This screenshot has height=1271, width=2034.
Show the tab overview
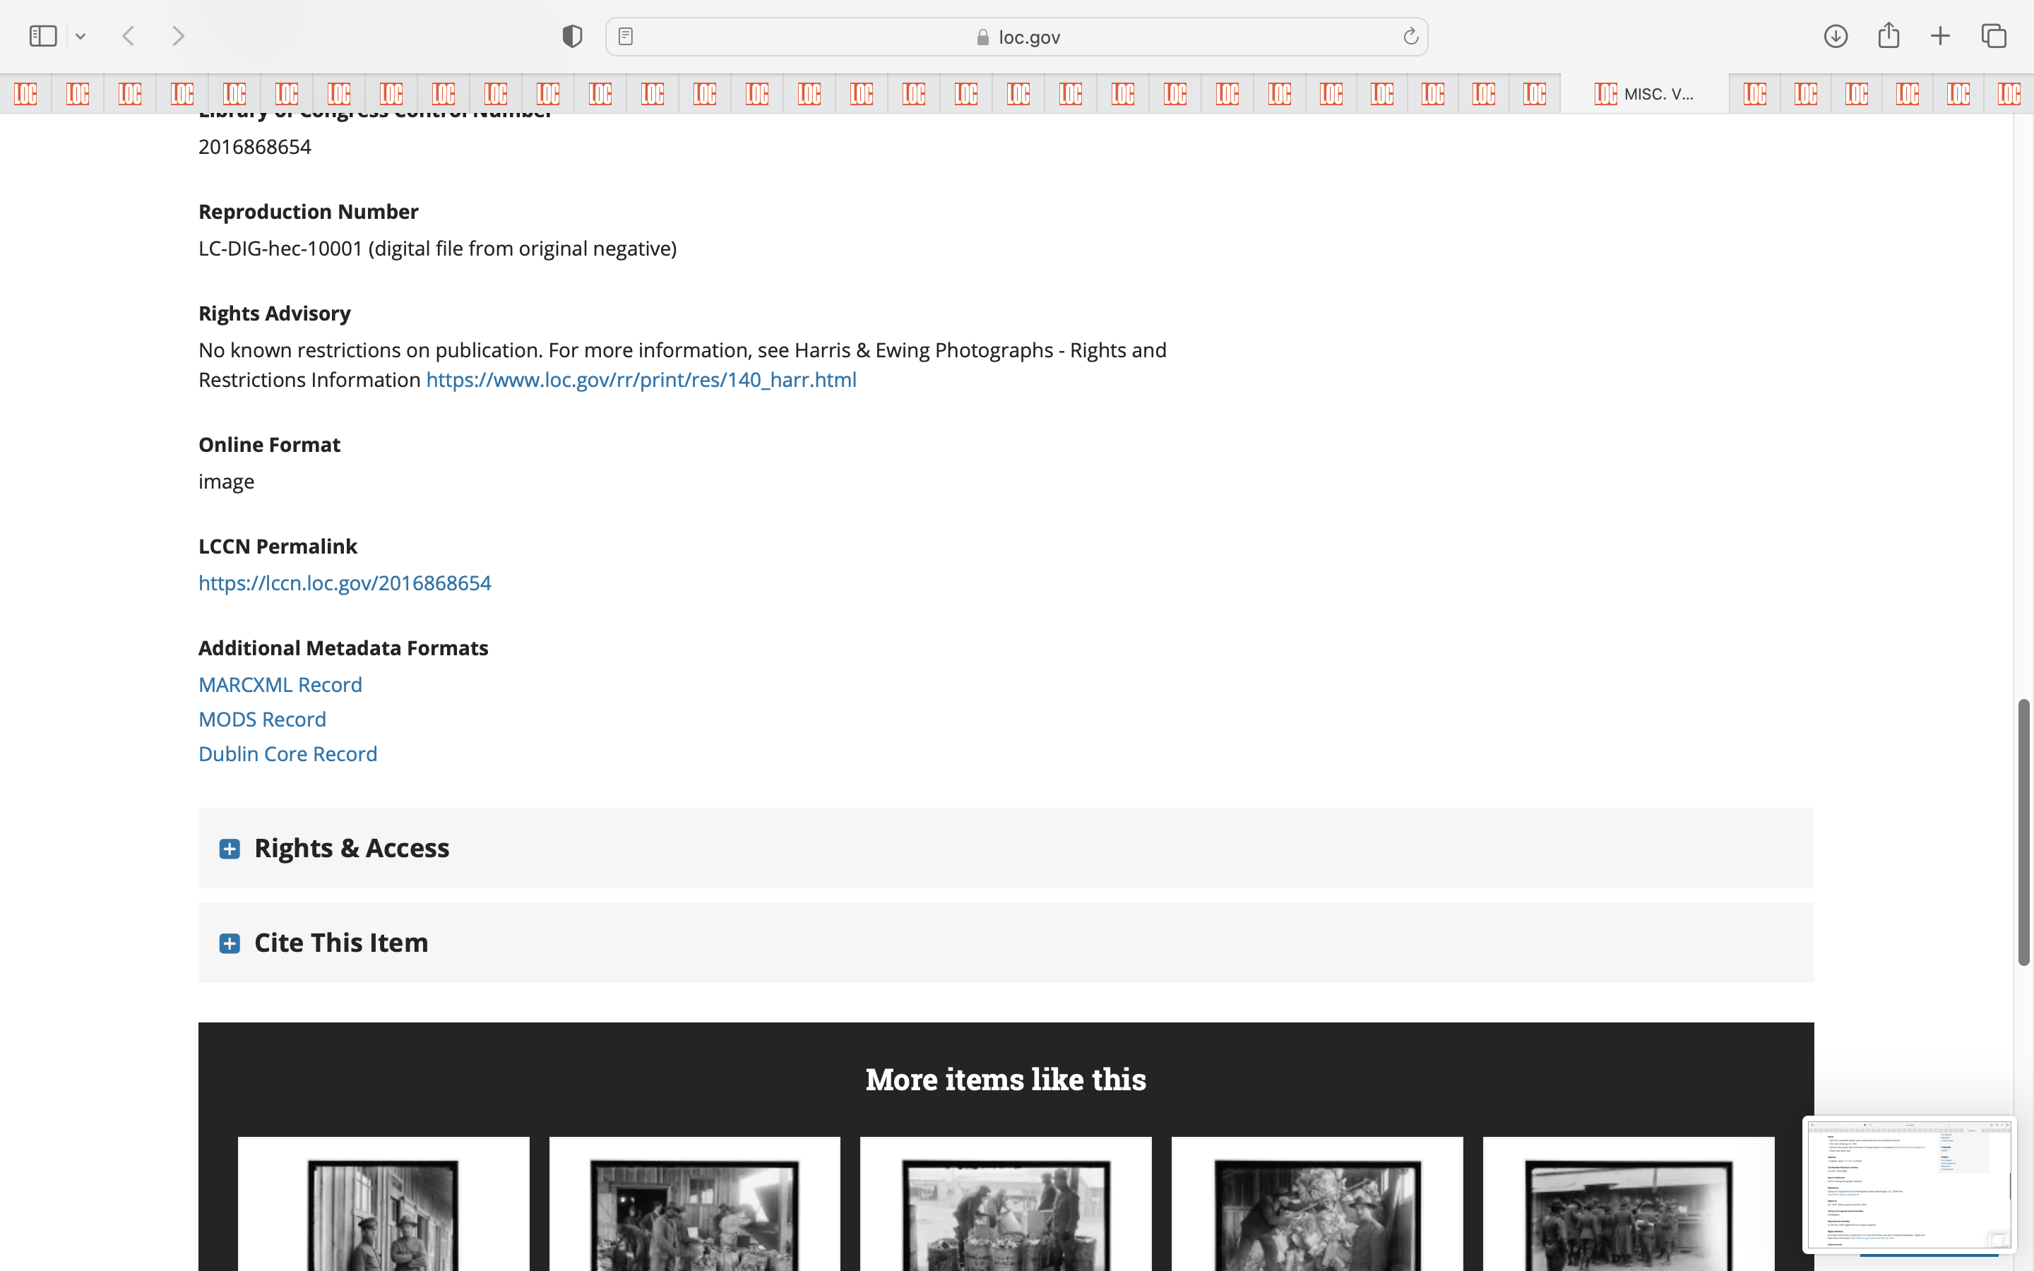[x=1994, y=36]
